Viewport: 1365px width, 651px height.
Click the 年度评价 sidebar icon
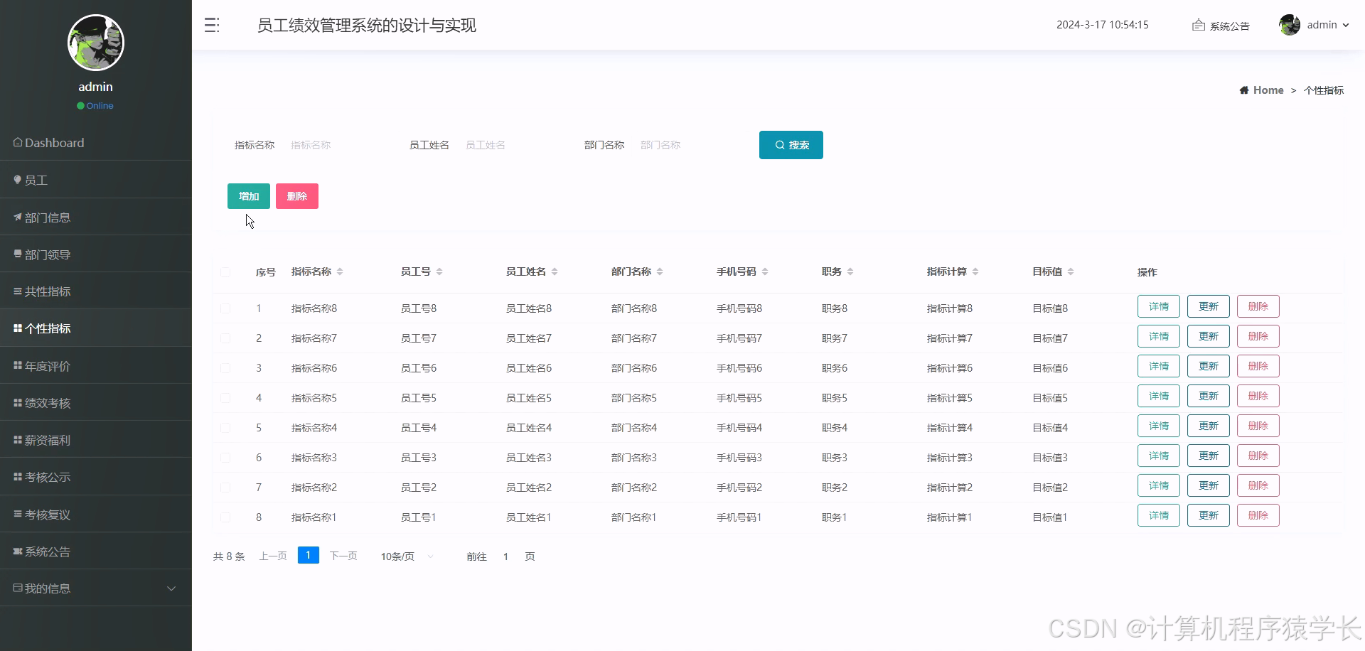(18, 365)
